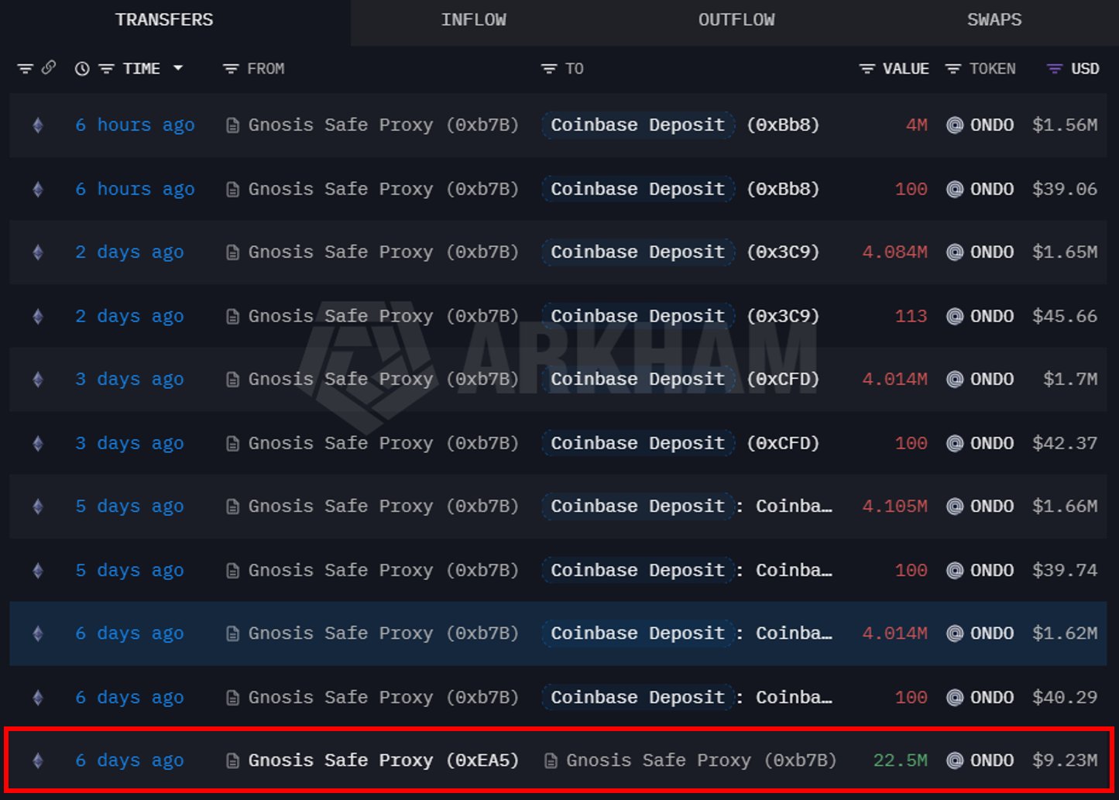Click the Ethereum icon in the $1.56M row

[x=38, y=125]
